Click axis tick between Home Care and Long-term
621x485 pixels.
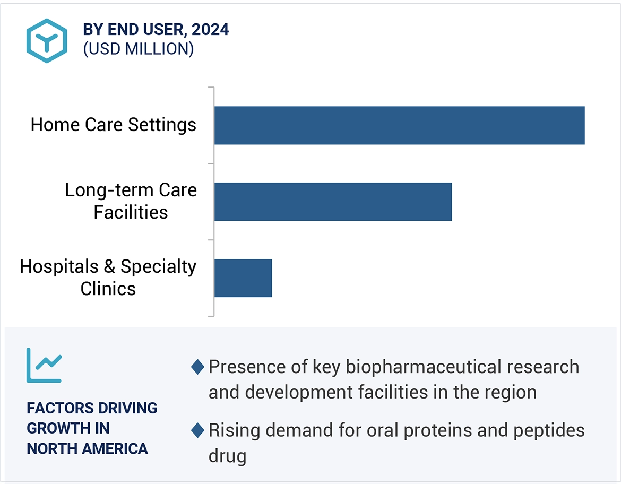click(x=211, y=163)
